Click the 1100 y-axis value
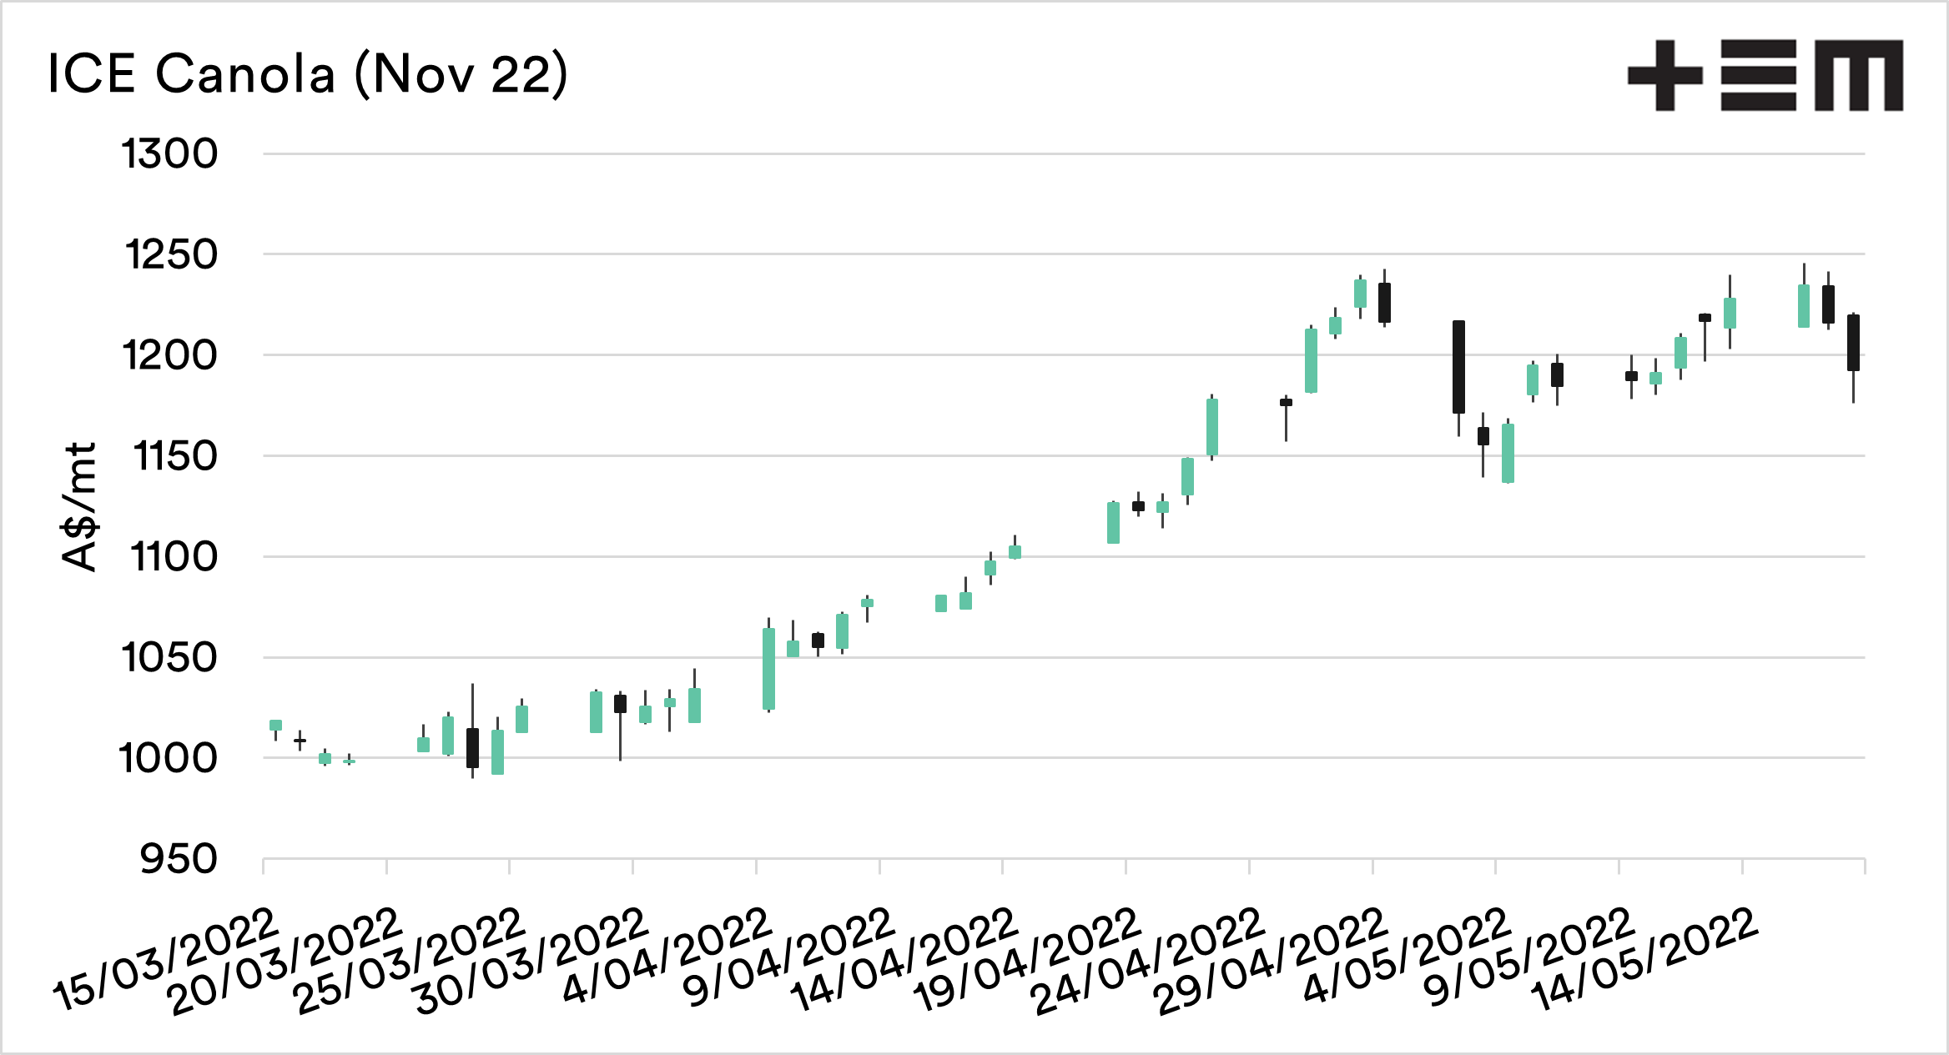Screen dimensions: 1949x1055 [174, 557]
